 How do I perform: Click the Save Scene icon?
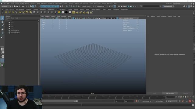click(19, 6)
